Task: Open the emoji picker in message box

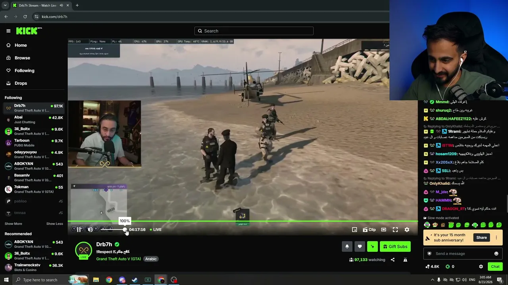Action: pyautogui.click(x=496, y=254)
